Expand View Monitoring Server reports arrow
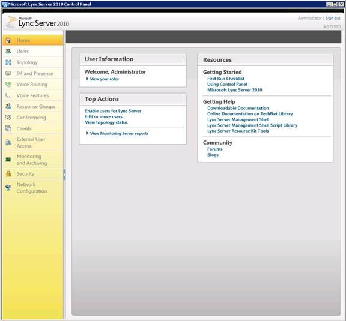The height and width of the screenshot is (321, 346). tap(87, 133)
